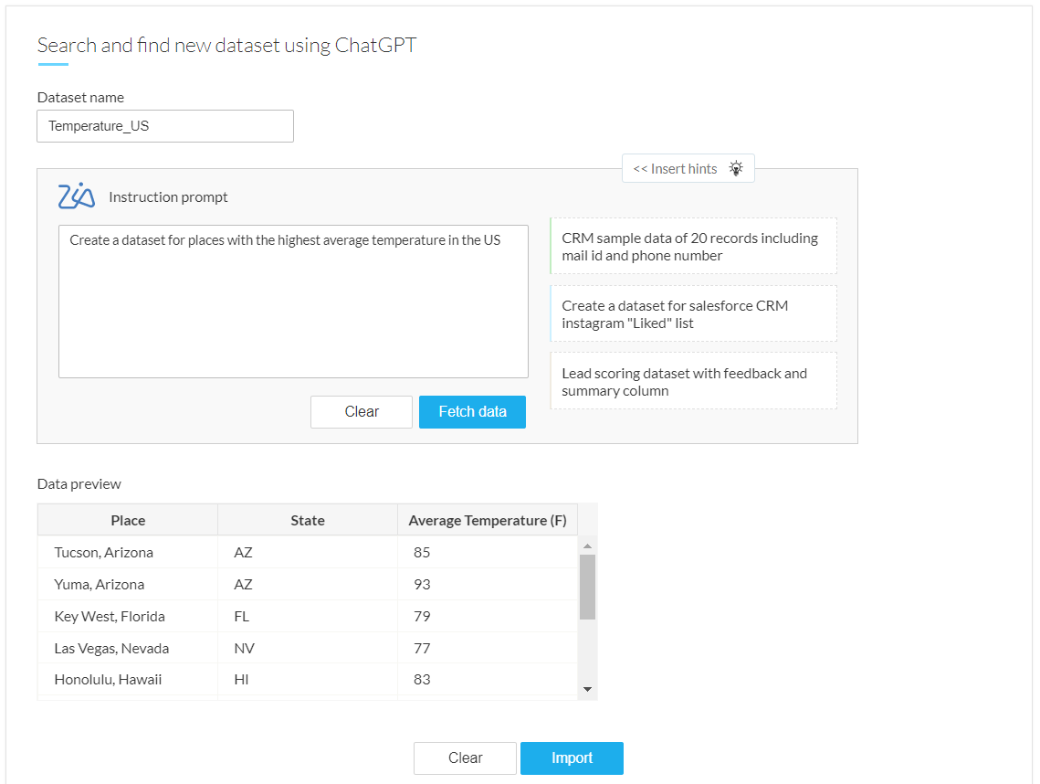Click the data preview scrollbar thumb
1040x784 pixels.
click(x=587, y=586)
